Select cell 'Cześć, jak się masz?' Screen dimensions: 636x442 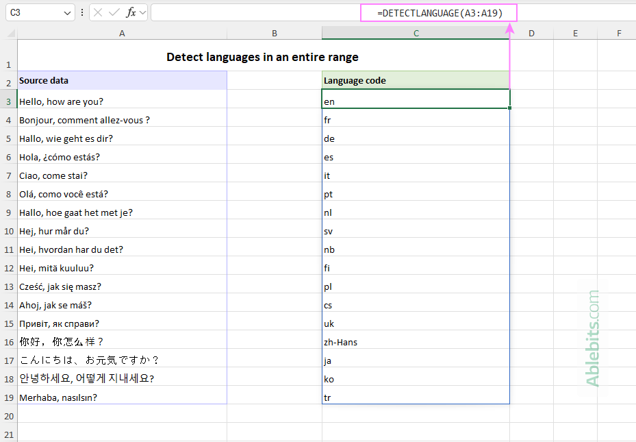122,284
